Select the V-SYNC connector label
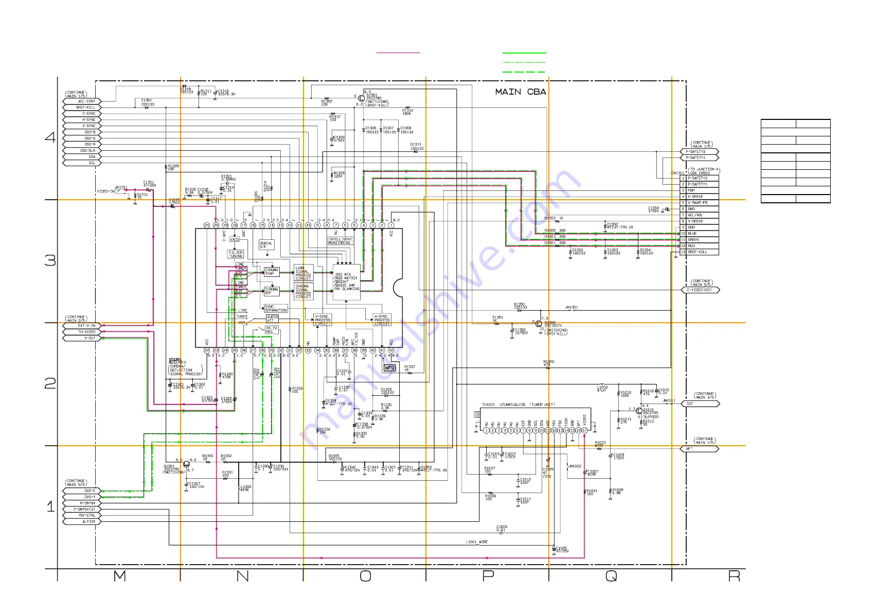Viewport: 875px width, 613px height. (x=82, y=126)
